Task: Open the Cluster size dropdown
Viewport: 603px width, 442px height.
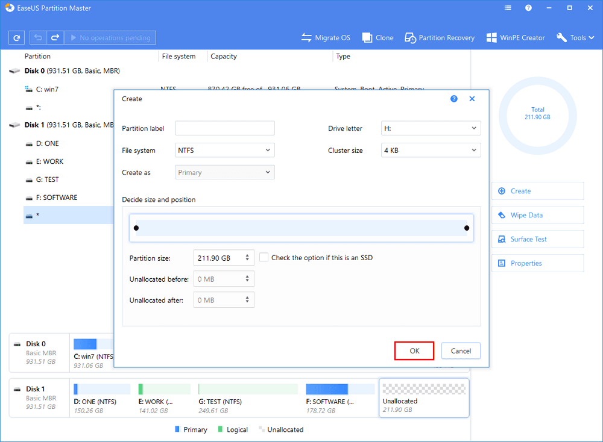Action: [x=431, y=151]
